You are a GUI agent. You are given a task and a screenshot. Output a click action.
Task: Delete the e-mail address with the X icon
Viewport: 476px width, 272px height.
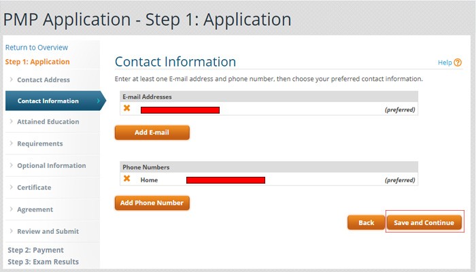coord(126,108)
